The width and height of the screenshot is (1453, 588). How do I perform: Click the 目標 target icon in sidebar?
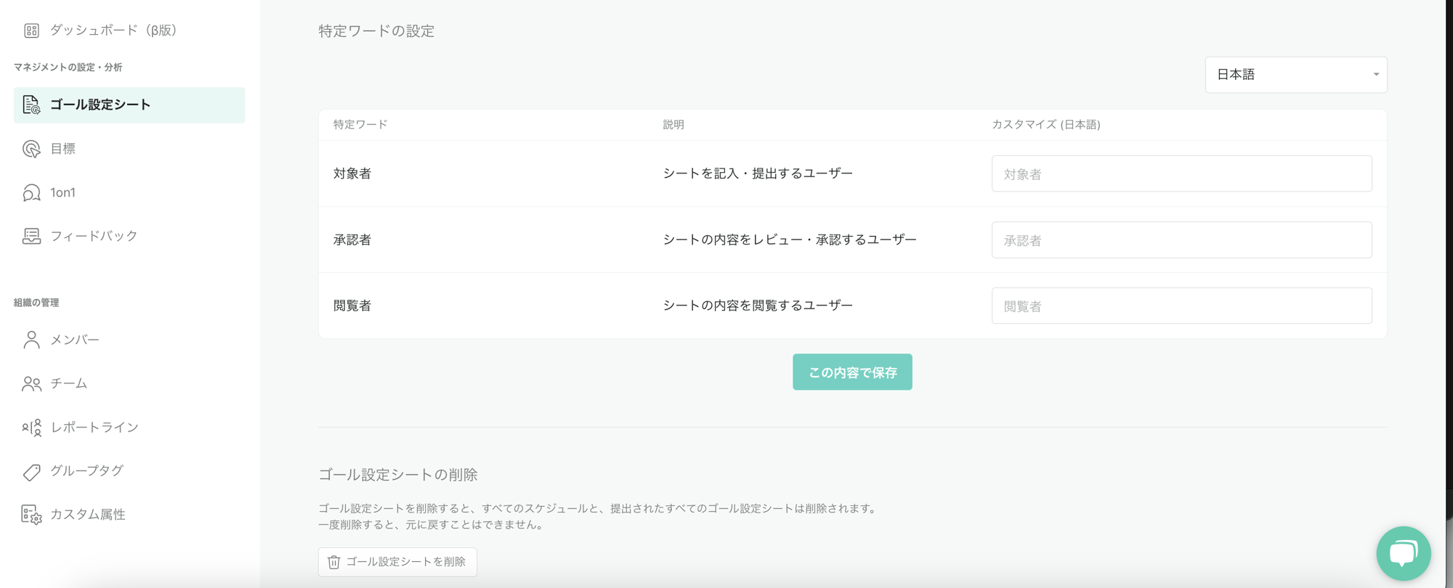(x=31, y=149)
